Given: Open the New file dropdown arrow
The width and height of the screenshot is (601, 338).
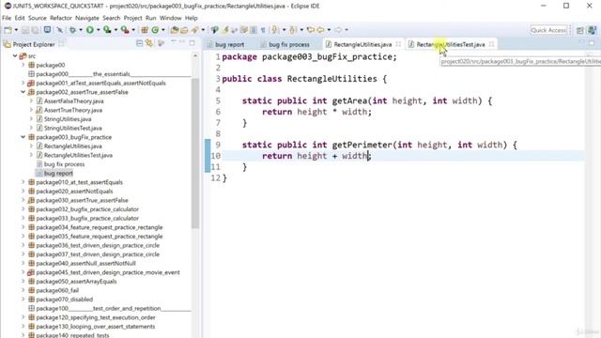Looking at the screenshot, I should point(16,30).
